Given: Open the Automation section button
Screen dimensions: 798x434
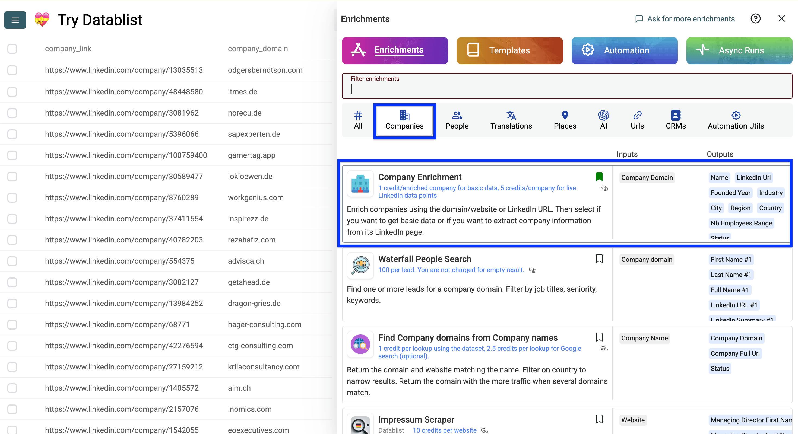Looking at the screenshot, I should pyautogui.click(x=624, y=50).
